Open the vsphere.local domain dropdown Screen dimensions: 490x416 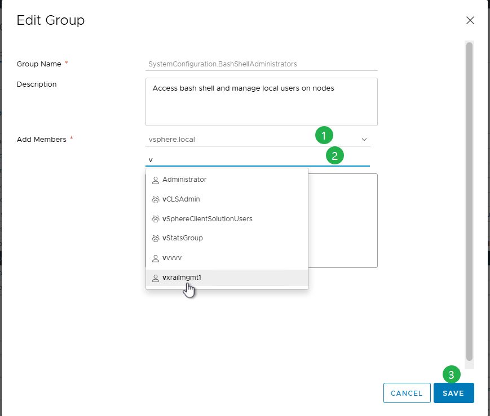[x=364, y=138]
